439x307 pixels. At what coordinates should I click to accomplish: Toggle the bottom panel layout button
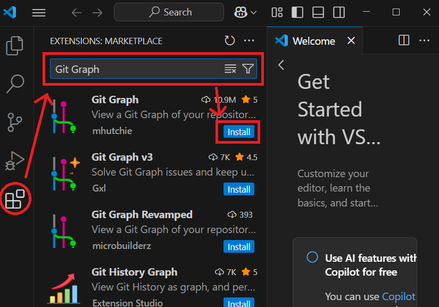318,12
